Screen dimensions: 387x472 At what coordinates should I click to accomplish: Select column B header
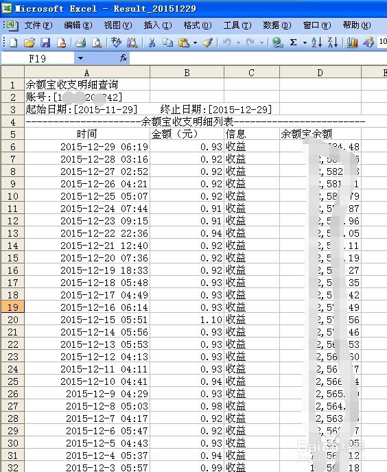tap(187, 73)
